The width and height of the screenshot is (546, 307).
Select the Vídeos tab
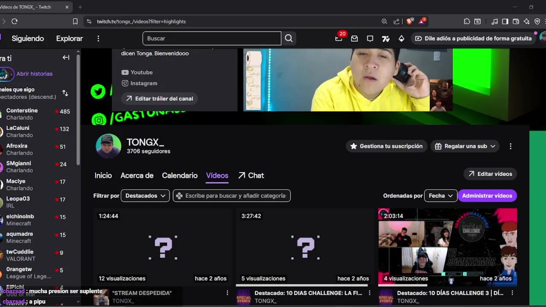point(217,176)
